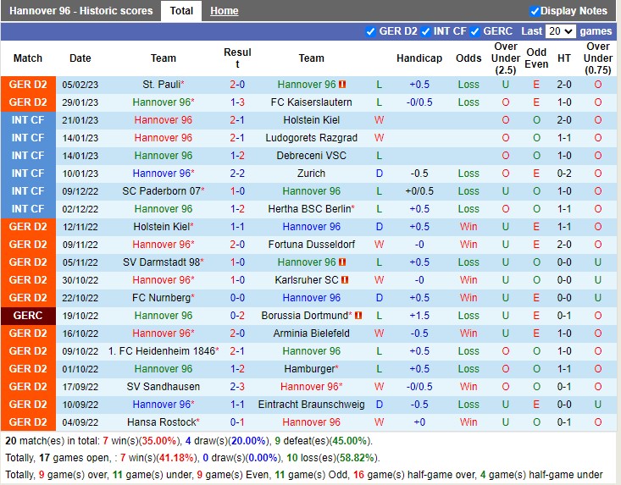Click the GERC league label on 19/10/22

28,315
